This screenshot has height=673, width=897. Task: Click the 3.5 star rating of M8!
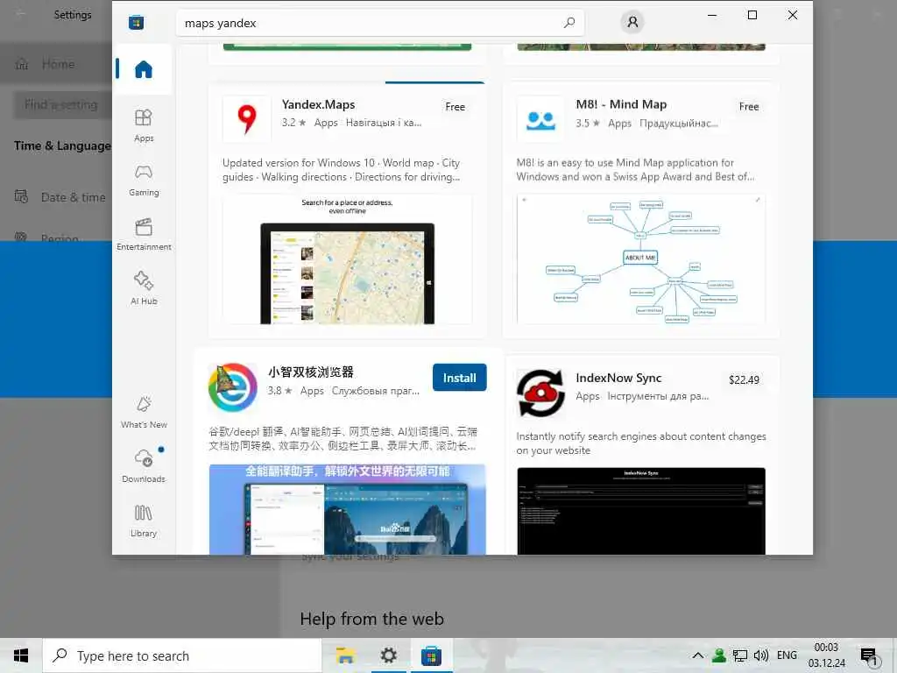click(588, 123)
